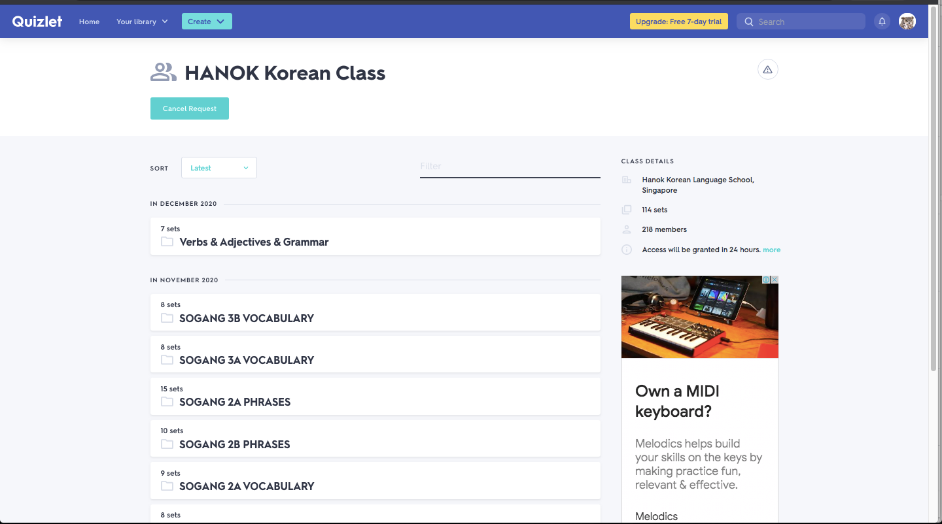Click the Search input field

coord(801,22)
